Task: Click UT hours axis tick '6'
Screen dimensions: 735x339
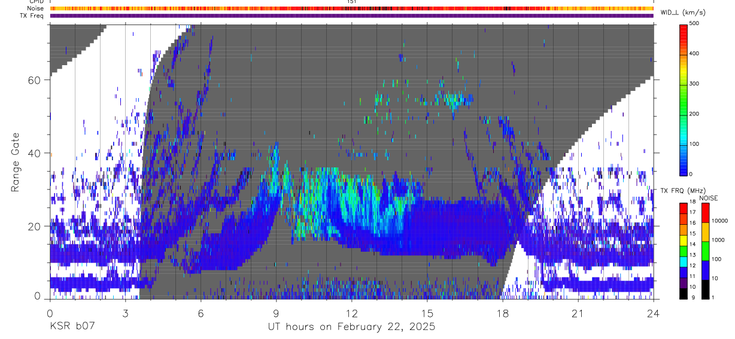Action: (201, 313)
